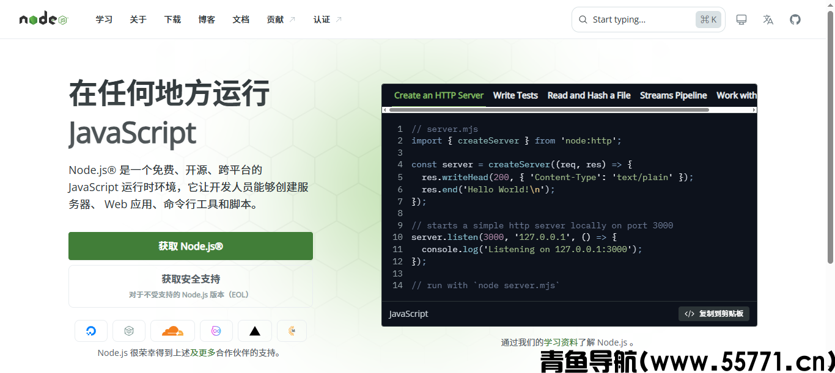This screenshot has height=373, width=835.
Task: Click the 贡献 external arrow icon
Action: click(x=292, y=20)
